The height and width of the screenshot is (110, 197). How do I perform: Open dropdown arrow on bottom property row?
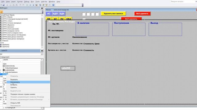42,108
